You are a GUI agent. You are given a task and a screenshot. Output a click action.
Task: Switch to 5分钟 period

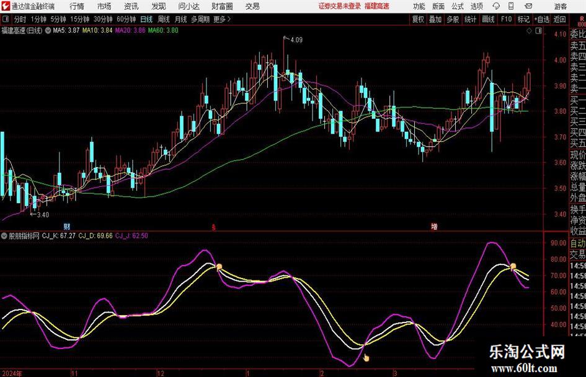click(x=58, y=19)
